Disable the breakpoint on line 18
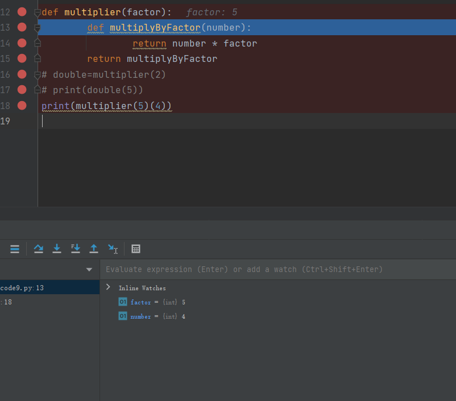 coord(22,105)
